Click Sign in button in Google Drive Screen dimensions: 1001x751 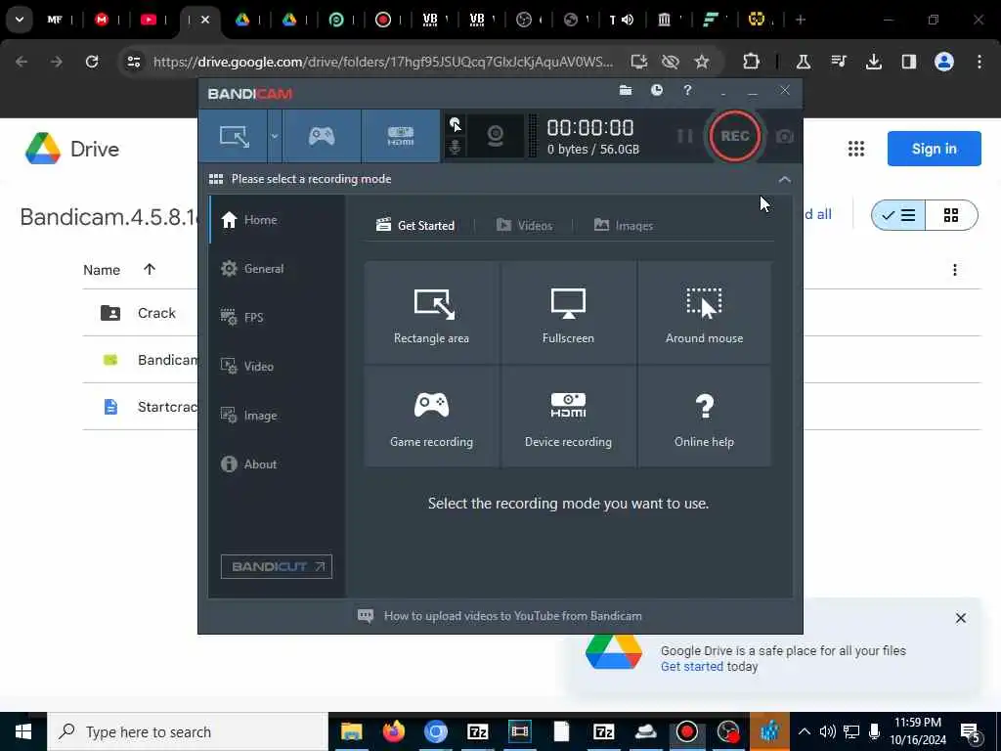(934, 149)
